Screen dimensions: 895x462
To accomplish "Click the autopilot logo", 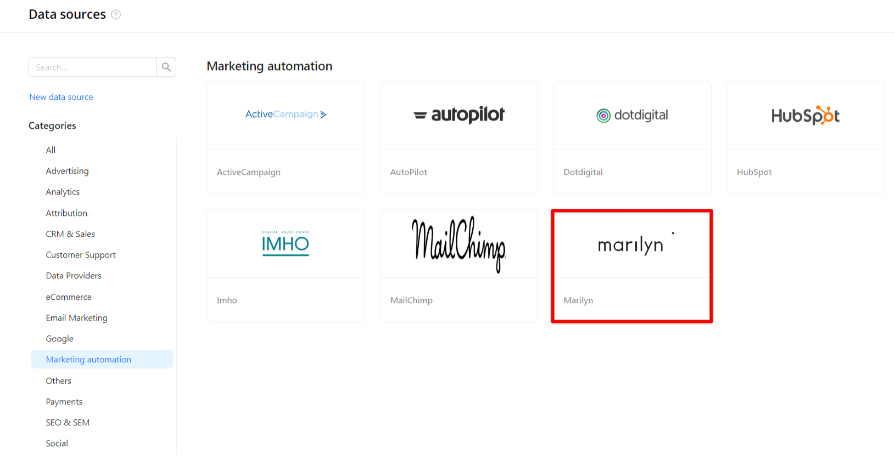I will pos(459,115).
